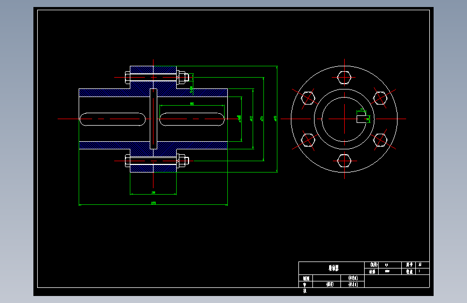Click the flange width dimension text below the flange

pyautogui.click(x=154, y=192)
